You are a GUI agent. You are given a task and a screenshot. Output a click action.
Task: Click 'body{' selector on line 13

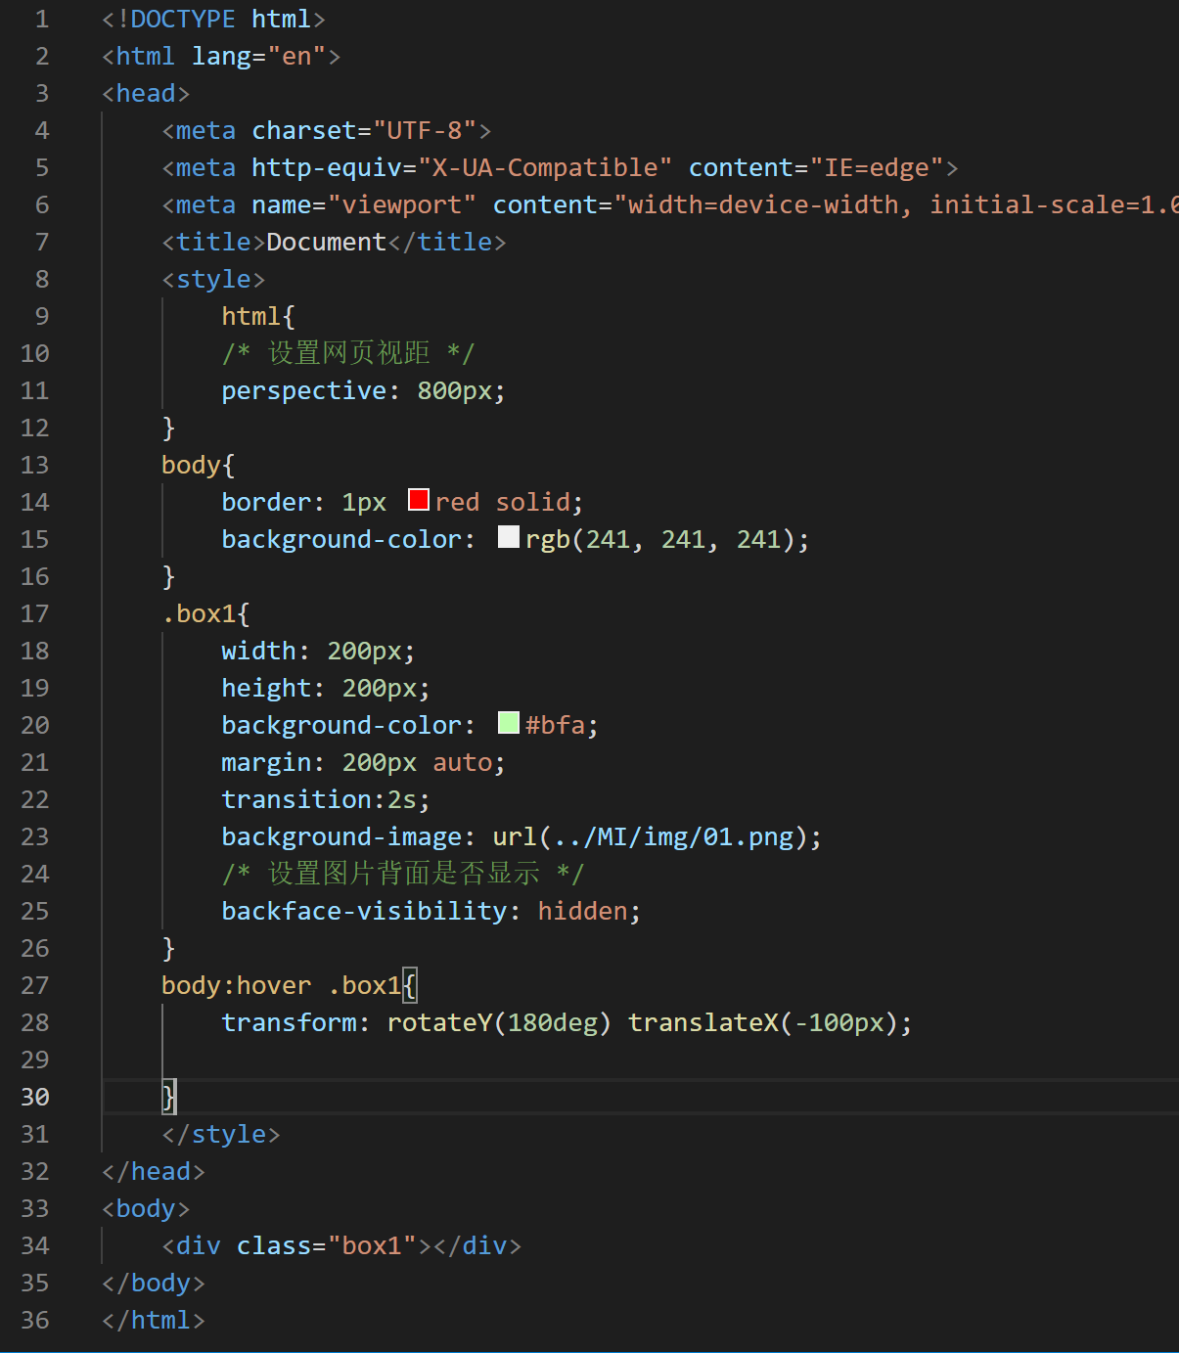199,465
